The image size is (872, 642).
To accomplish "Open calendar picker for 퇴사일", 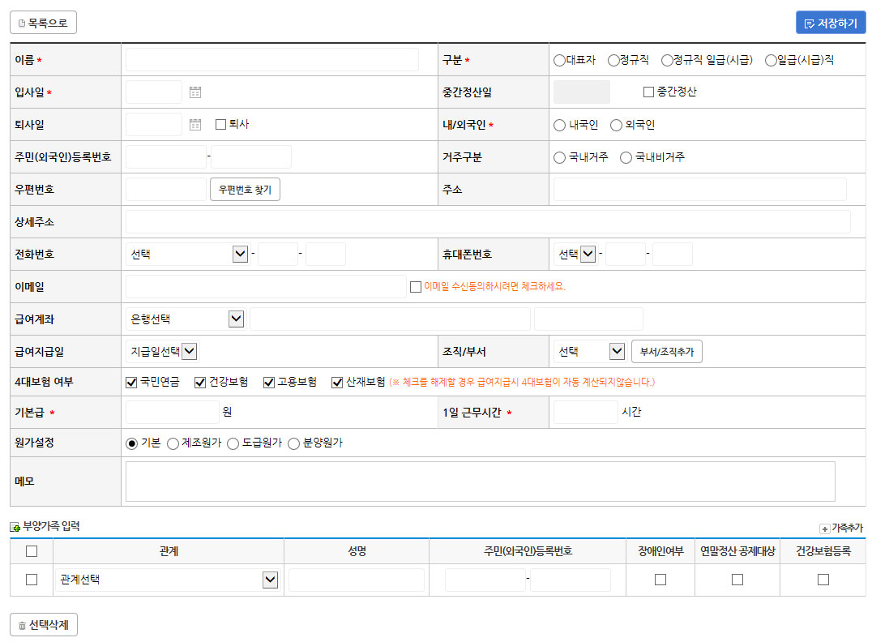I will 195,125.
